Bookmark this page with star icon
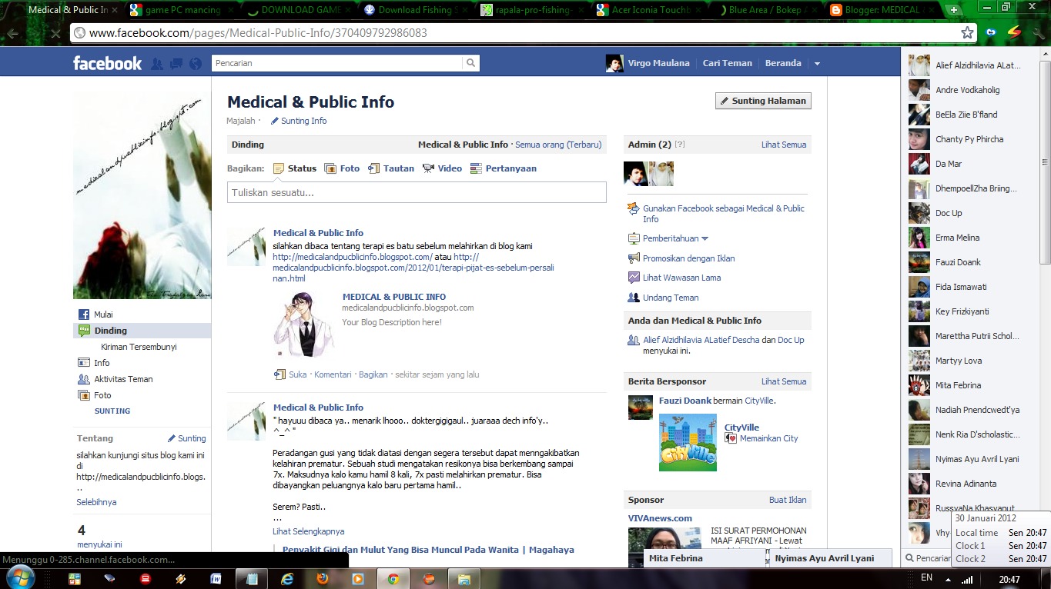The width and height of the screenshot is (1051, 589). (x=967, y=32)
